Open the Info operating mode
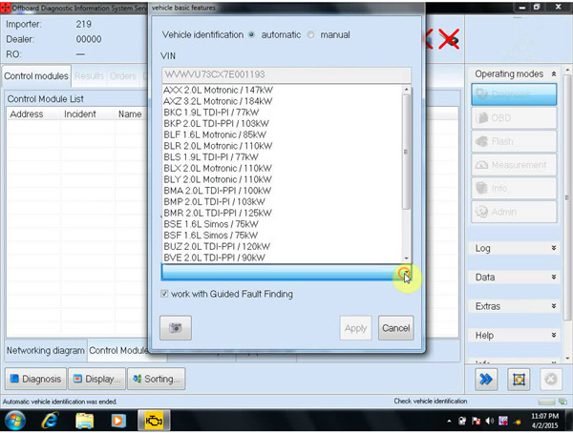The width and height of the screenshot is (573, 433). (x=514, y=189)
